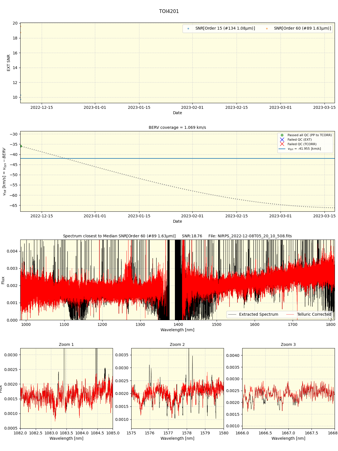
Task: Click the EXT SNR y-axis label
Action: [9, 63]
